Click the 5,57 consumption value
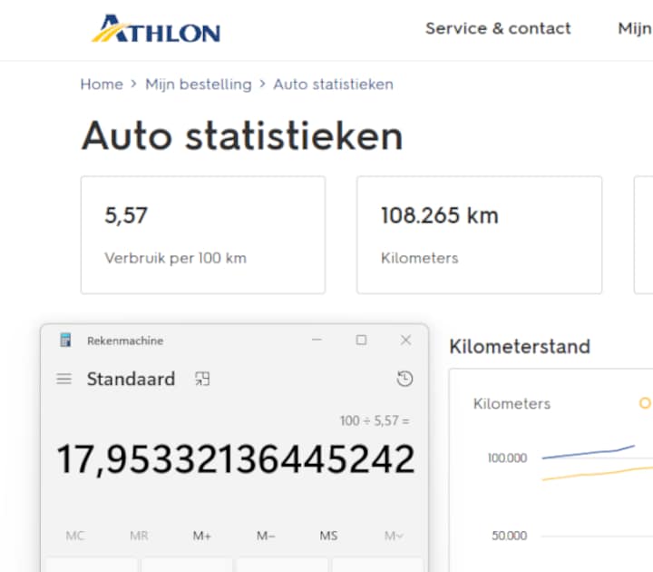 point(126,215)
